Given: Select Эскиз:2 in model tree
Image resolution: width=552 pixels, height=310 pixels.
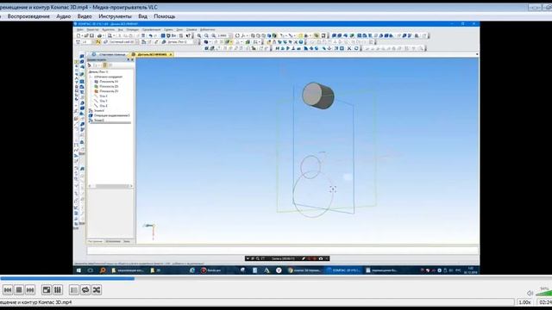Looking at the screenshot, I should point(97,121).
